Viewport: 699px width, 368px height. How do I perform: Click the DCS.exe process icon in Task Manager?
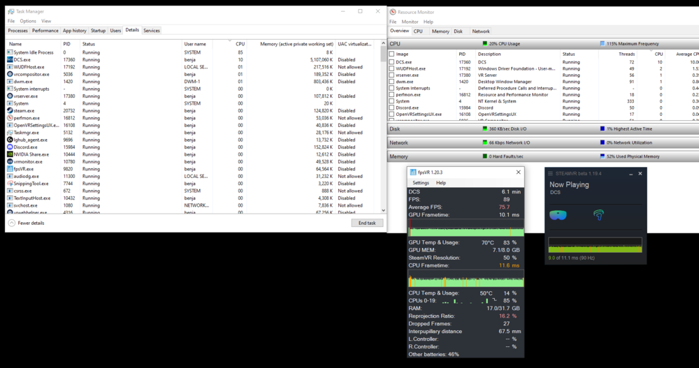10,59
